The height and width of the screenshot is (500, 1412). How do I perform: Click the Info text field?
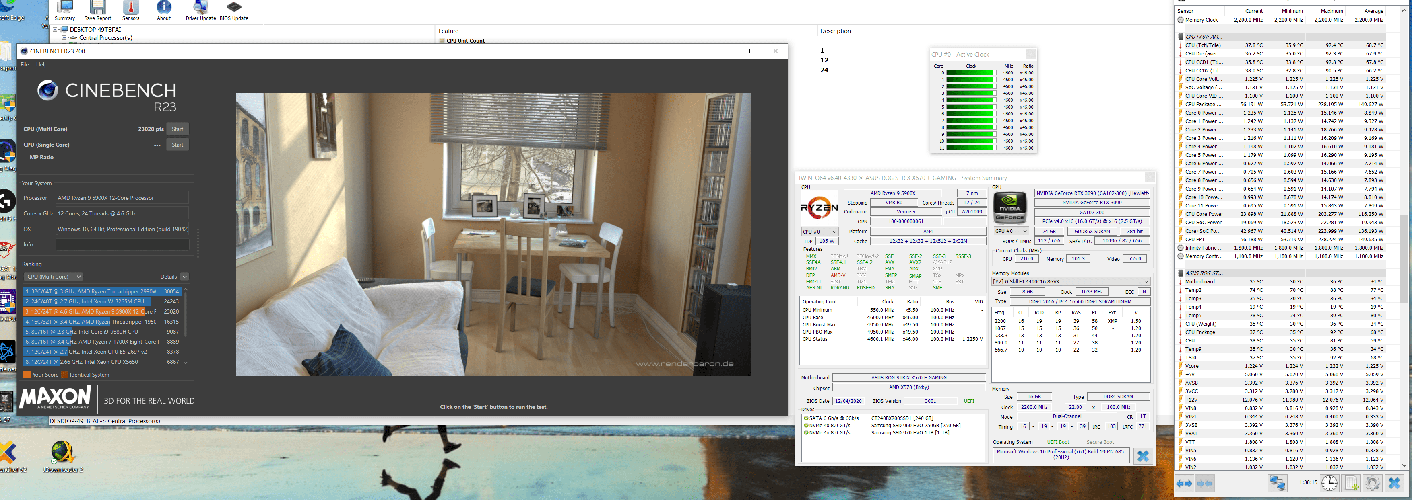(122, 245)
